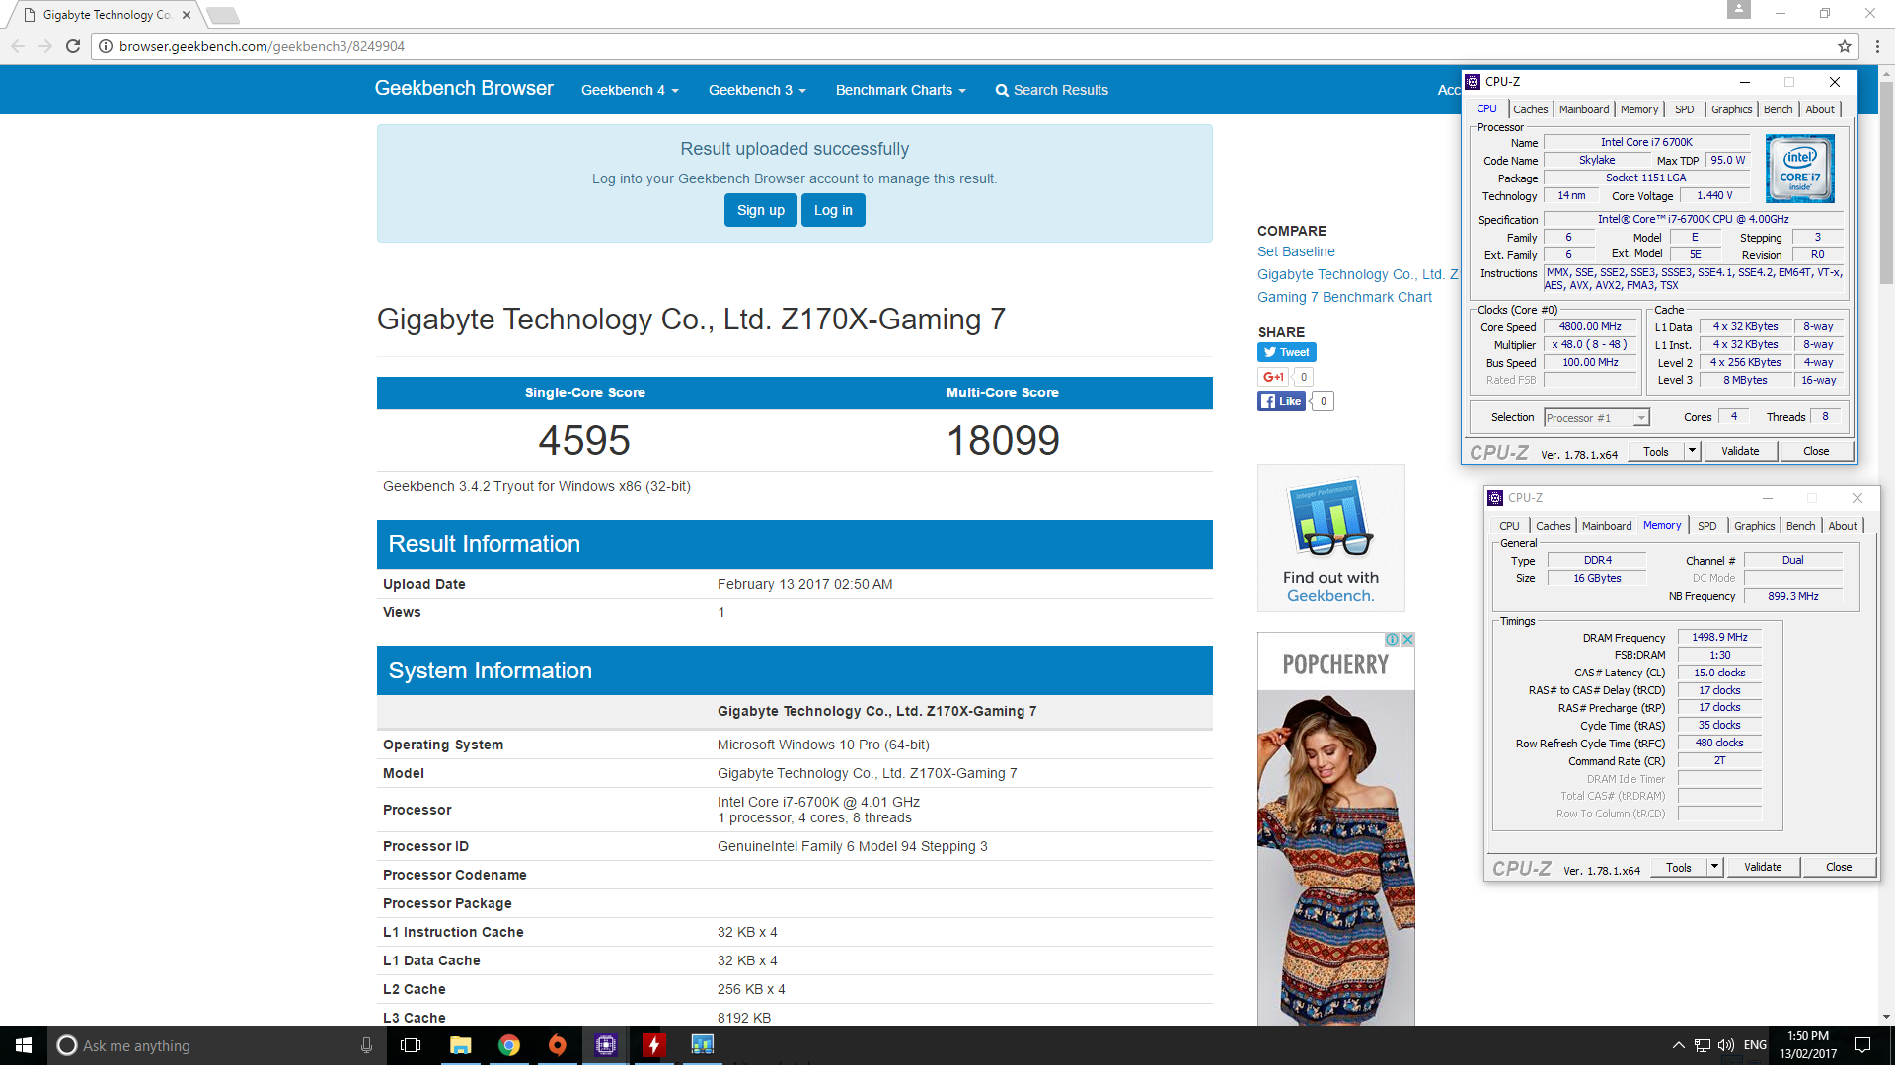The width and height of the screenshot is (1895, 1065).
Task: Open Caches tab in lower CPU-Z window
Action: click(1553, 526)
